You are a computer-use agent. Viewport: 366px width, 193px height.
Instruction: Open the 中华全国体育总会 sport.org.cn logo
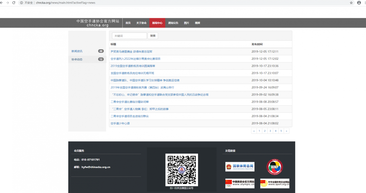275,183
